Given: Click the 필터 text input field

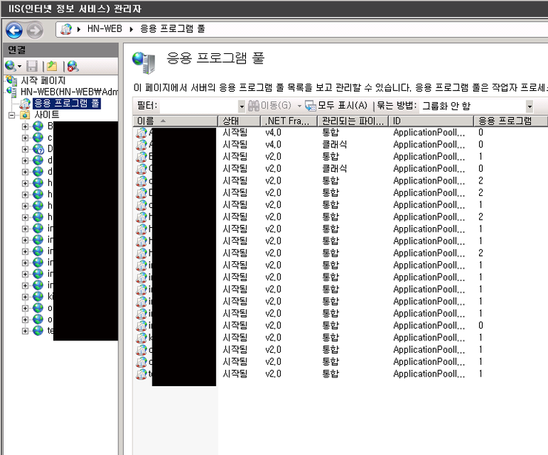Looking at the screenshot, I should pos(199,106).
